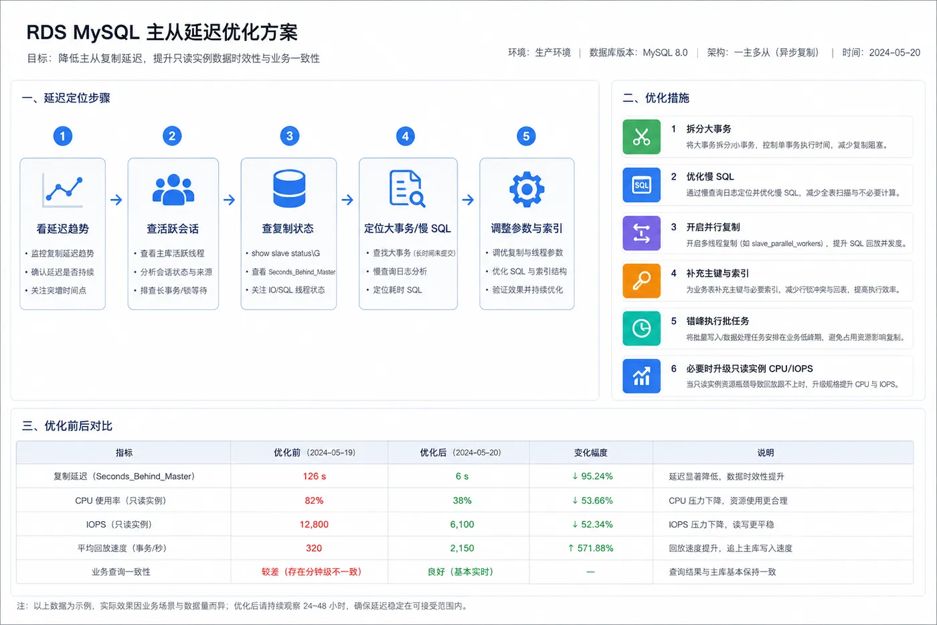The height and width of the screenshot is (625, 937).
Task: Click the measure title "优化慢 SQL"
Action: point(710,177)
